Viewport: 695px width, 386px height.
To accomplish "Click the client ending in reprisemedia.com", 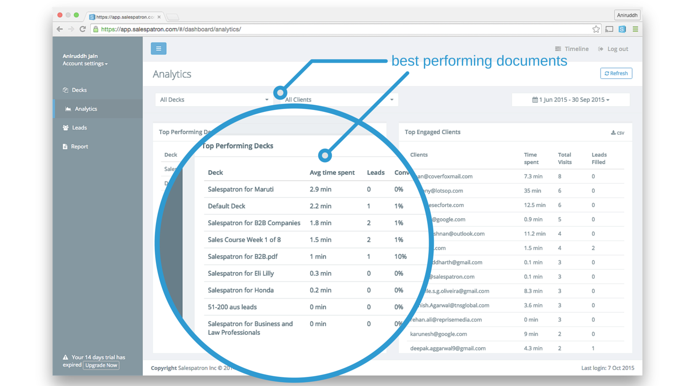I will tap(446, 319).
